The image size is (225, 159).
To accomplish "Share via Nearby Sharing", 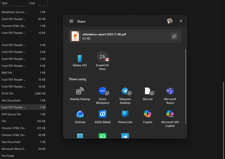I will pyautogui.click(x=80, y=94).
